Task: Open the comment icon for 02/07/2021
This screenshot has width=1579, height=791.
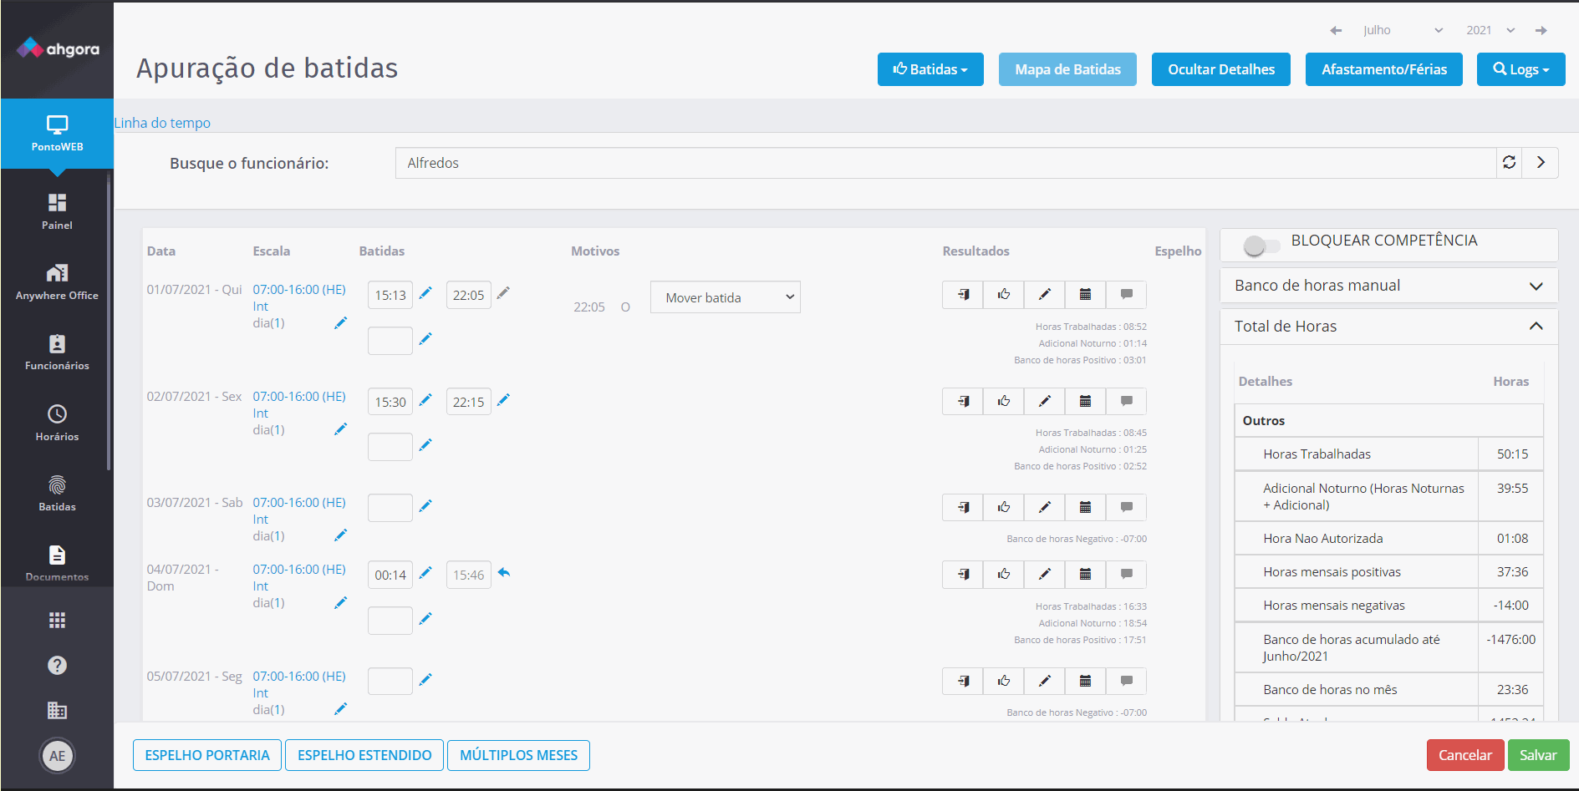Action: click(x=1126, y=401)
